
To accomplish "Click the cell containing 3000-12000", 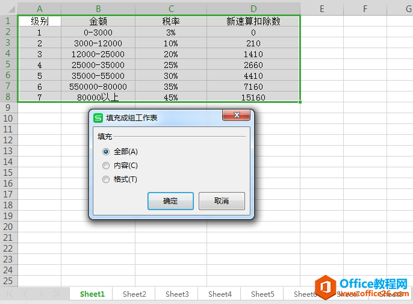I will tap(98, 43).
